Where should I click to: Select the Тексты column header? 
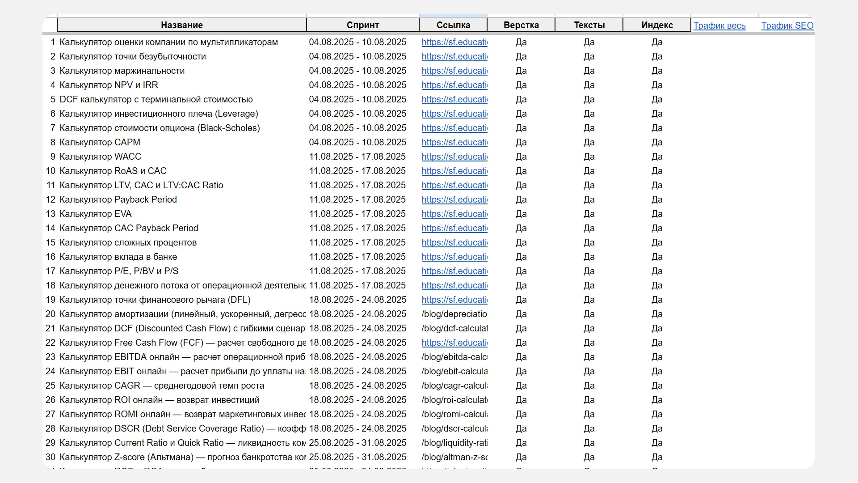pyautogui.click(x=589, y=25)
